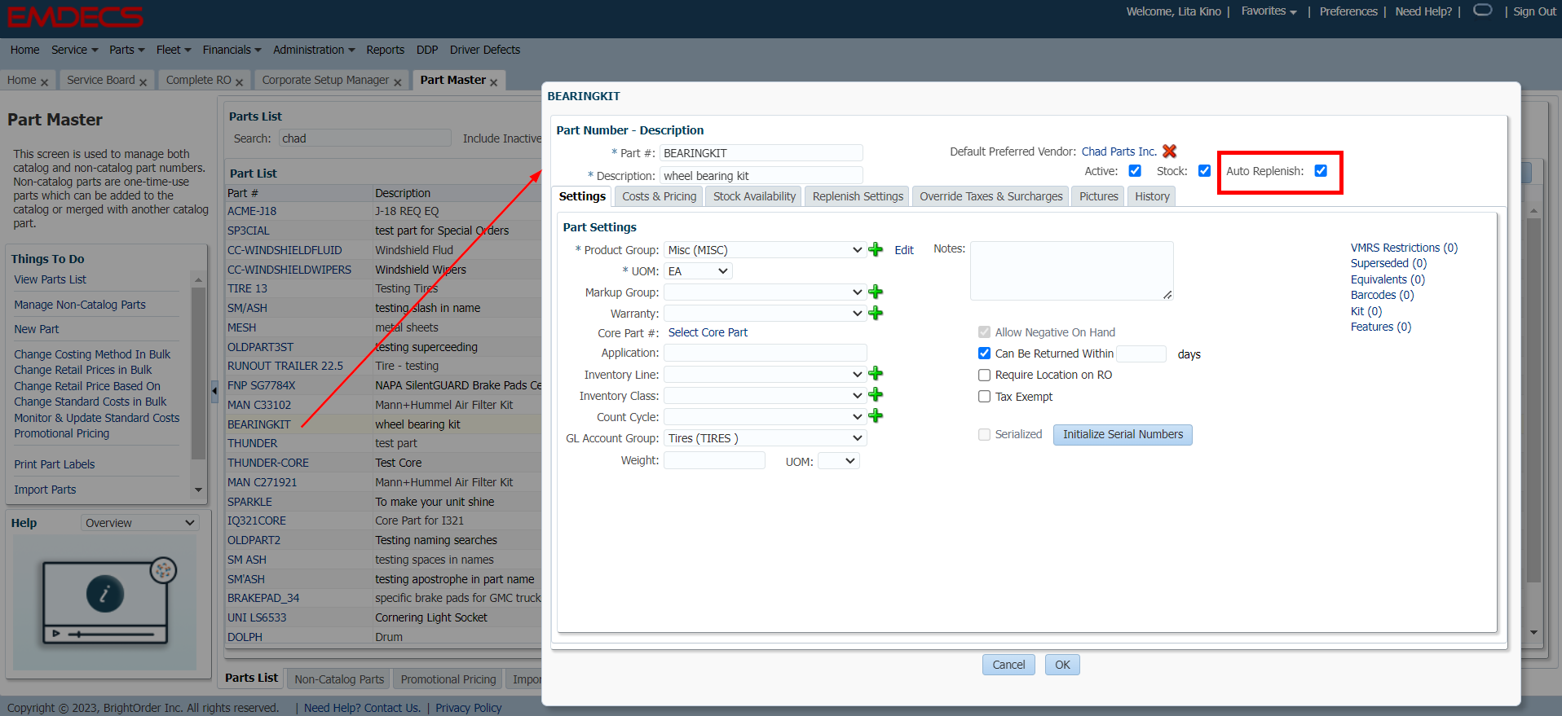Click the Cancel button

point(1008,665)
